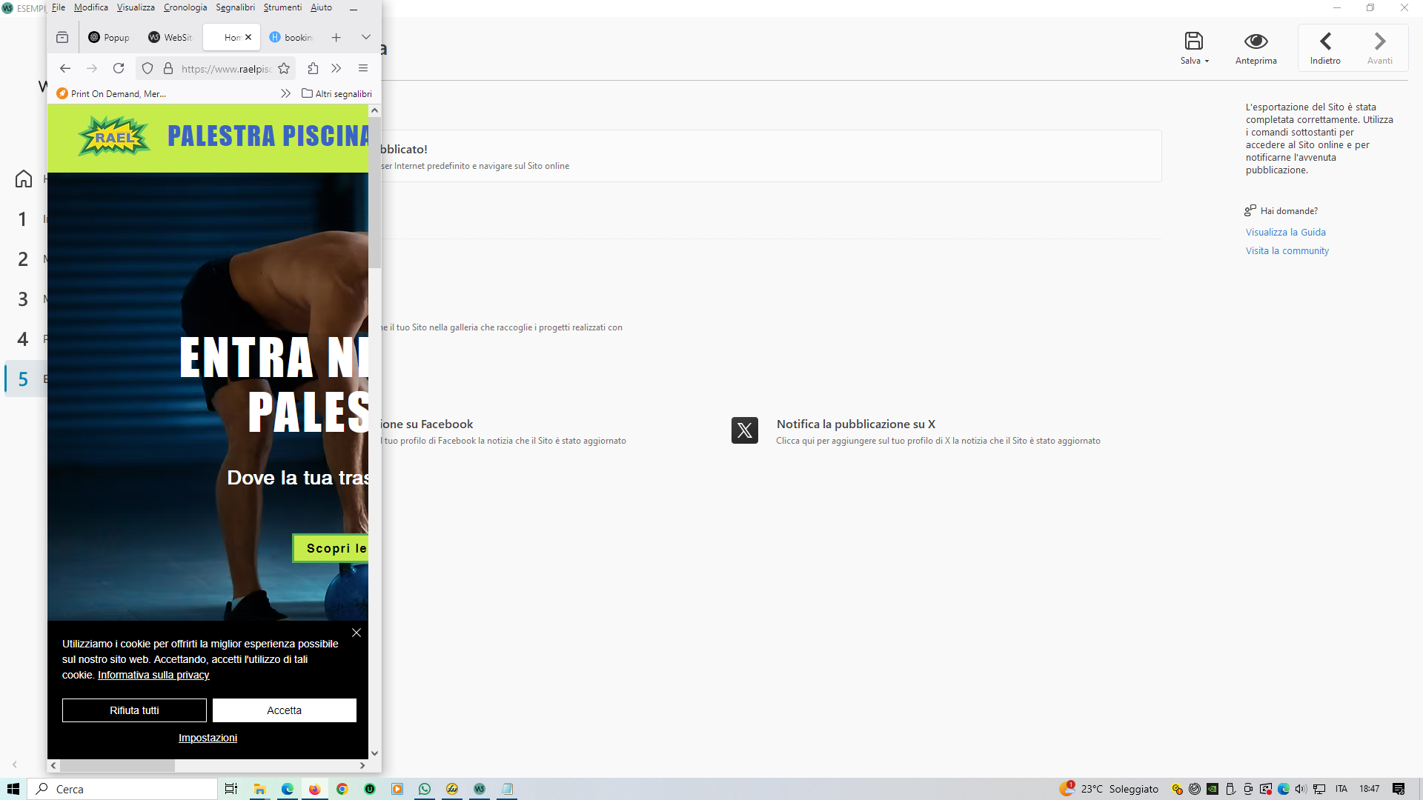Open the Anteprima preview eye icon
Image resolution: width=1423 pixels, height=800 pixels.
(x=1256, y=41)
